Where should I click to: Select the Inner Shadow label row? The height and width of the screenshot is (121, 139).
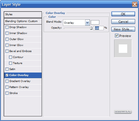[23, 33]
